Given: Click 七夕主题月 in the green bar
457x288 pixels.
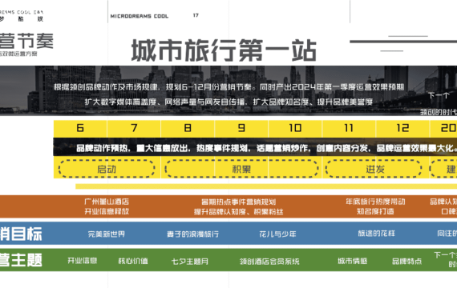Looking at the screenshot, I should click(x=190, y=262).
